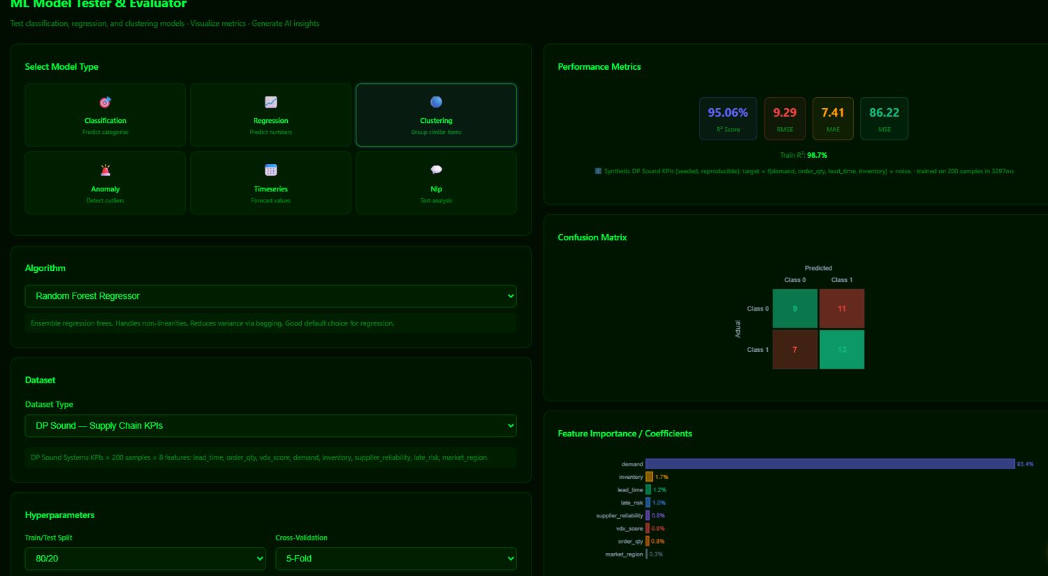Click the Dataset Type label

pyautogui.click(x=49, y=405)
